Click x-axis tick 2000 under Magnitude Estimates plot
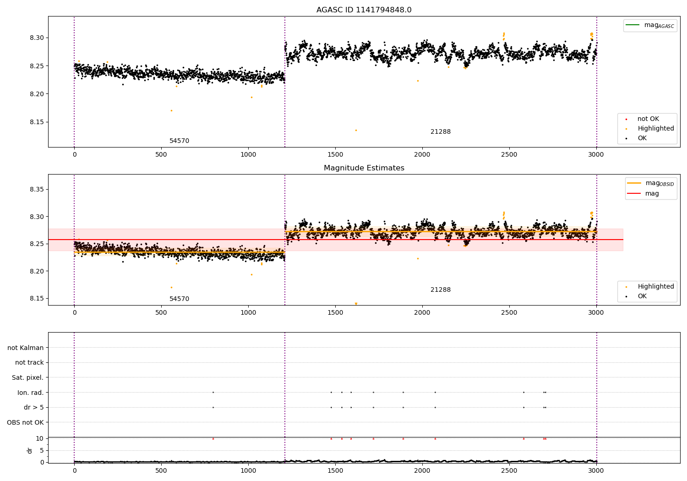This screenshot has height=481, width=687. (x=422, y=313)
